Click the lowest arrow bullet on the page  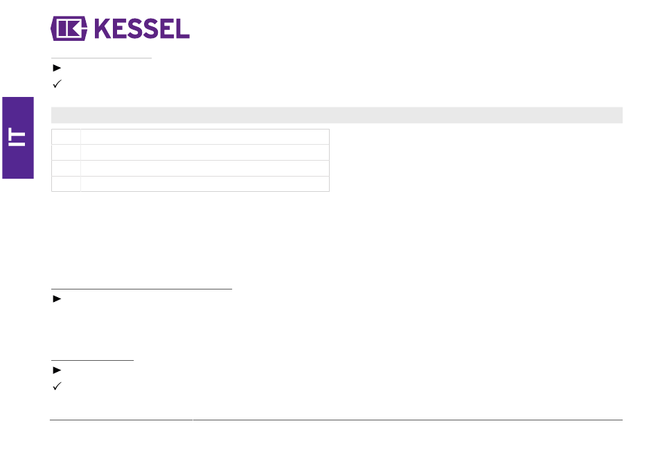(x=57, y=371)
